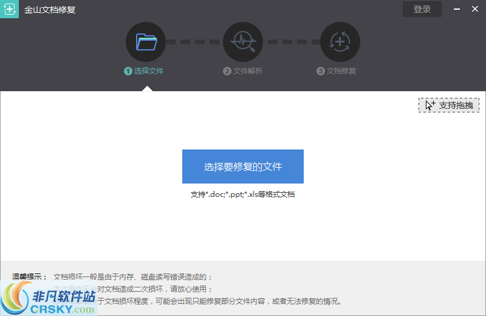Click the number 3 step badge
486x316 pixels.
[321, 71]
